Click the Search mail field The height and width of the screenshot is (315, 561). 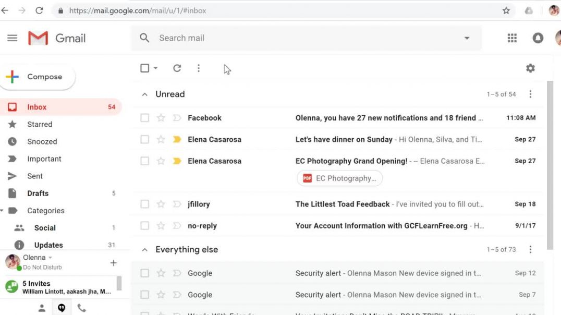coord(306,38)
